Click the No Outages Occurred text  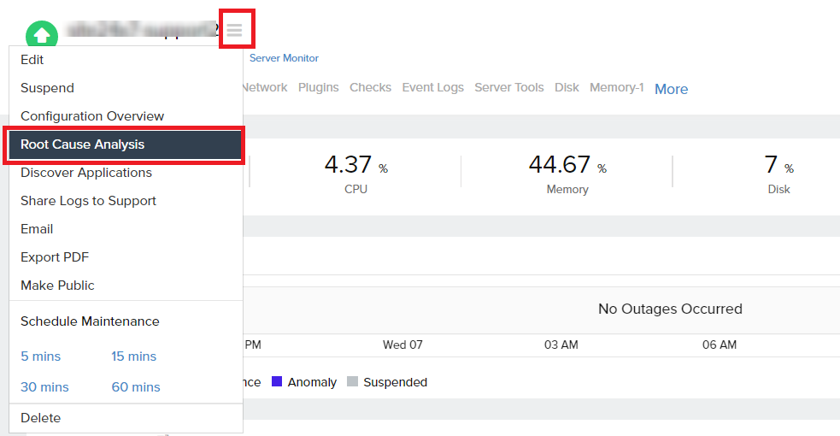670,309
